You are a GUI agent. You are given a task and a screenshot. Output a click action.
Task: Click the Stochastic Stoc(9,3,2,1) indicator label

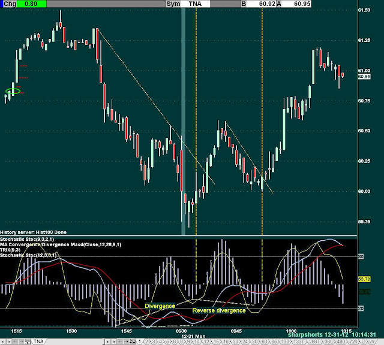tap(27, 239)
